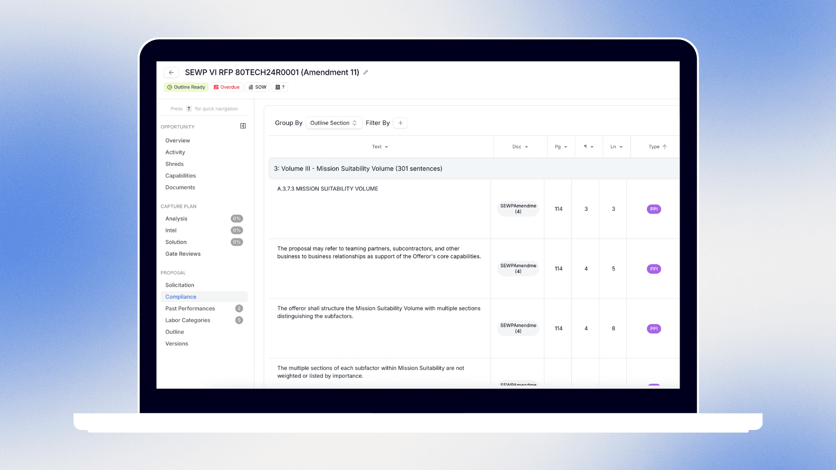This screenshot has height=470, width=836.
Task: Open Group By Outline Section dropdown
Action: [334, 123]
